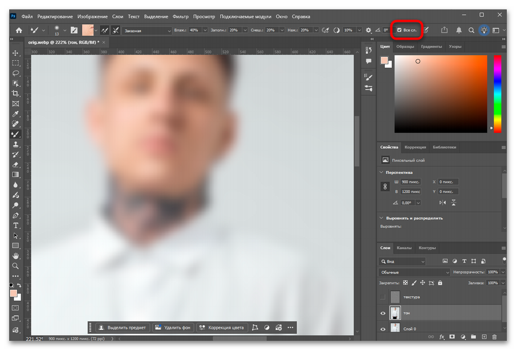Select the Frame tool

click(15, 104)
